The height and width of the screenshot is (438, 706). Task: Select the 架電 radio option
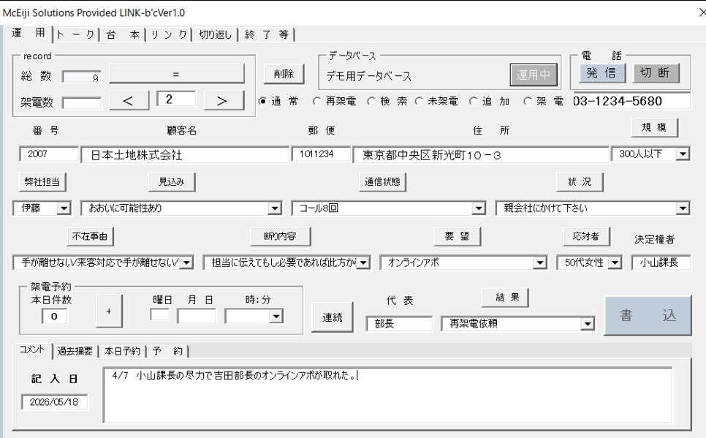click(x=527, y=101)
